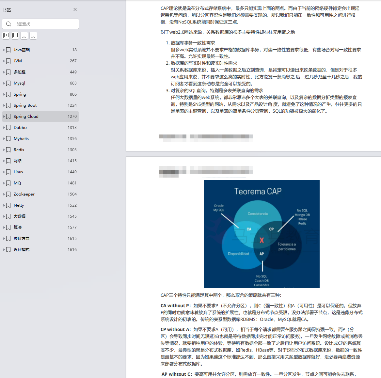Click the 书签查找 search field

[x=44, y=24]
